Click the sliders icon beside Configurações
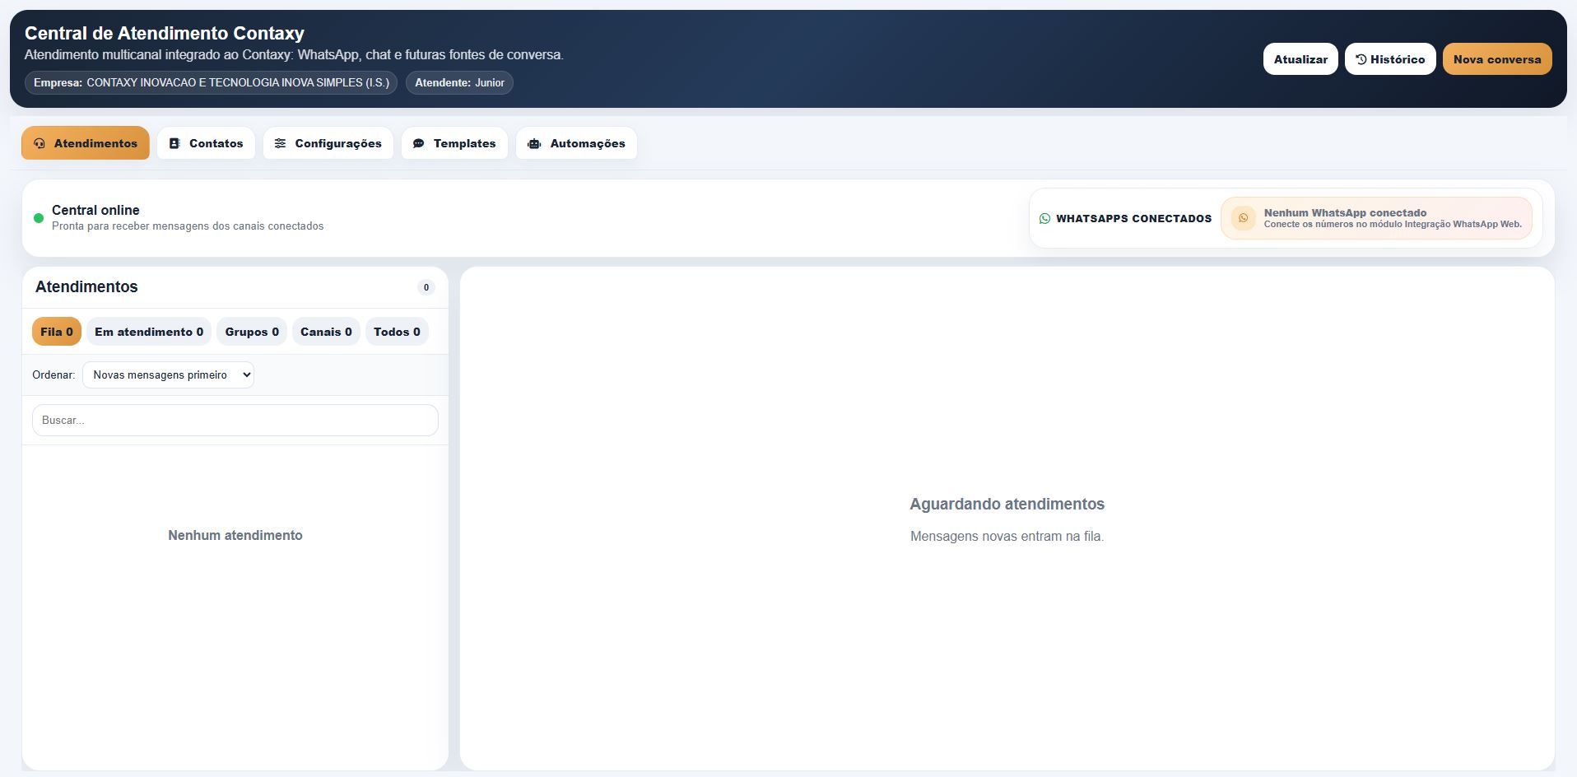1577x777 pixels. (x=281, y=143)
